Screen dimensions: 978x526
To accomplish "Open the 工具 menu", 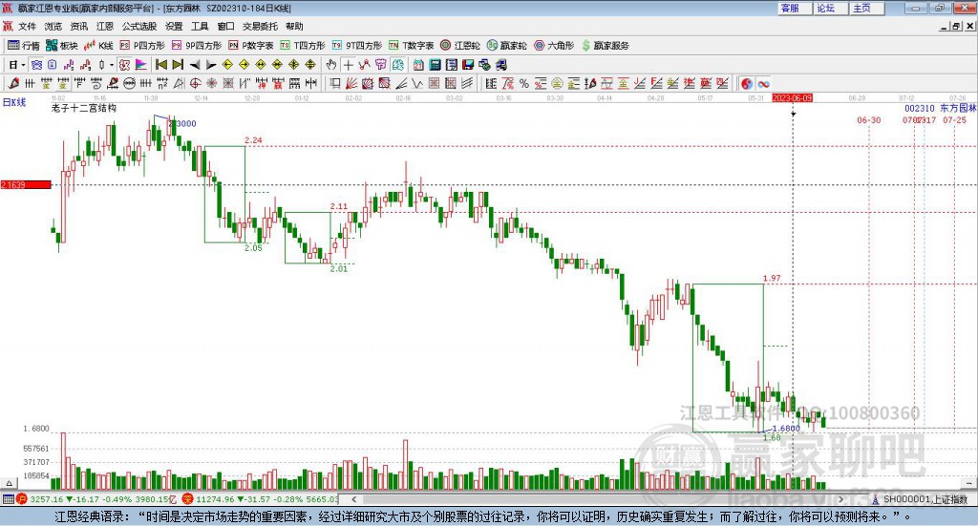I will click(200, 26).
